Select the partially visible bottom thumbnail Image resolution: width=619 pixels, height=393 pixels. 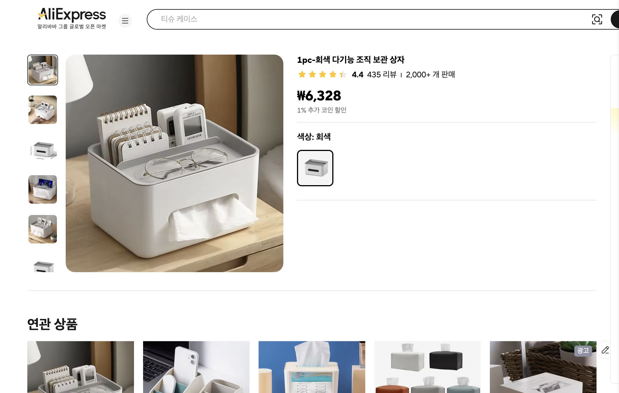43,266
